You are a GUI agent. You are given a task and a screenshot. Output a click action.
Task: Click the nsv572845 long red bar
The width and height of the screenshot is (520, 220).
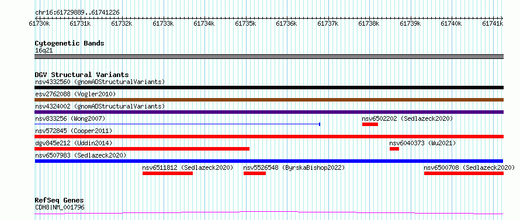269,137
